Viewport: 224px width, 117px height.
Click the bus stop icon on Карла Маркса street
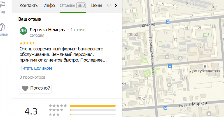(x=165, y=108)
